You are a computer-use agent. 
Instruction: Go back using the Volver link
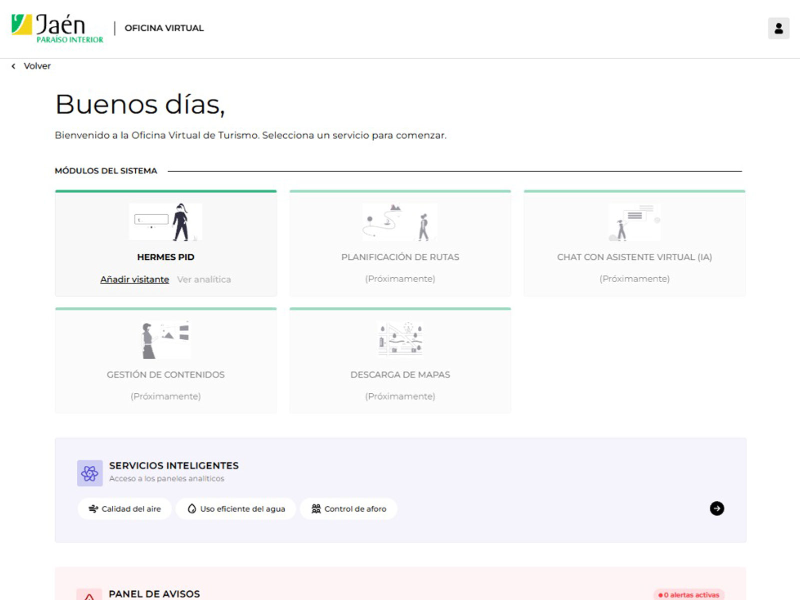pyautogui.click(x=37, y=66)
